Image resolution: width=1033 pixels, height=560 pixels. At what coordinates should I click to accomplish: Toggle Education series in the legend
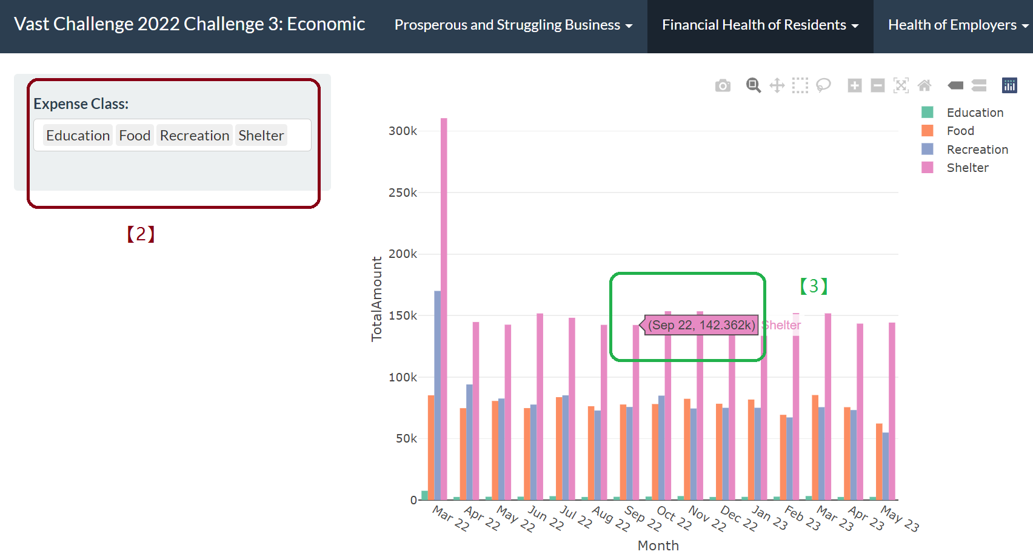[975, 113]
